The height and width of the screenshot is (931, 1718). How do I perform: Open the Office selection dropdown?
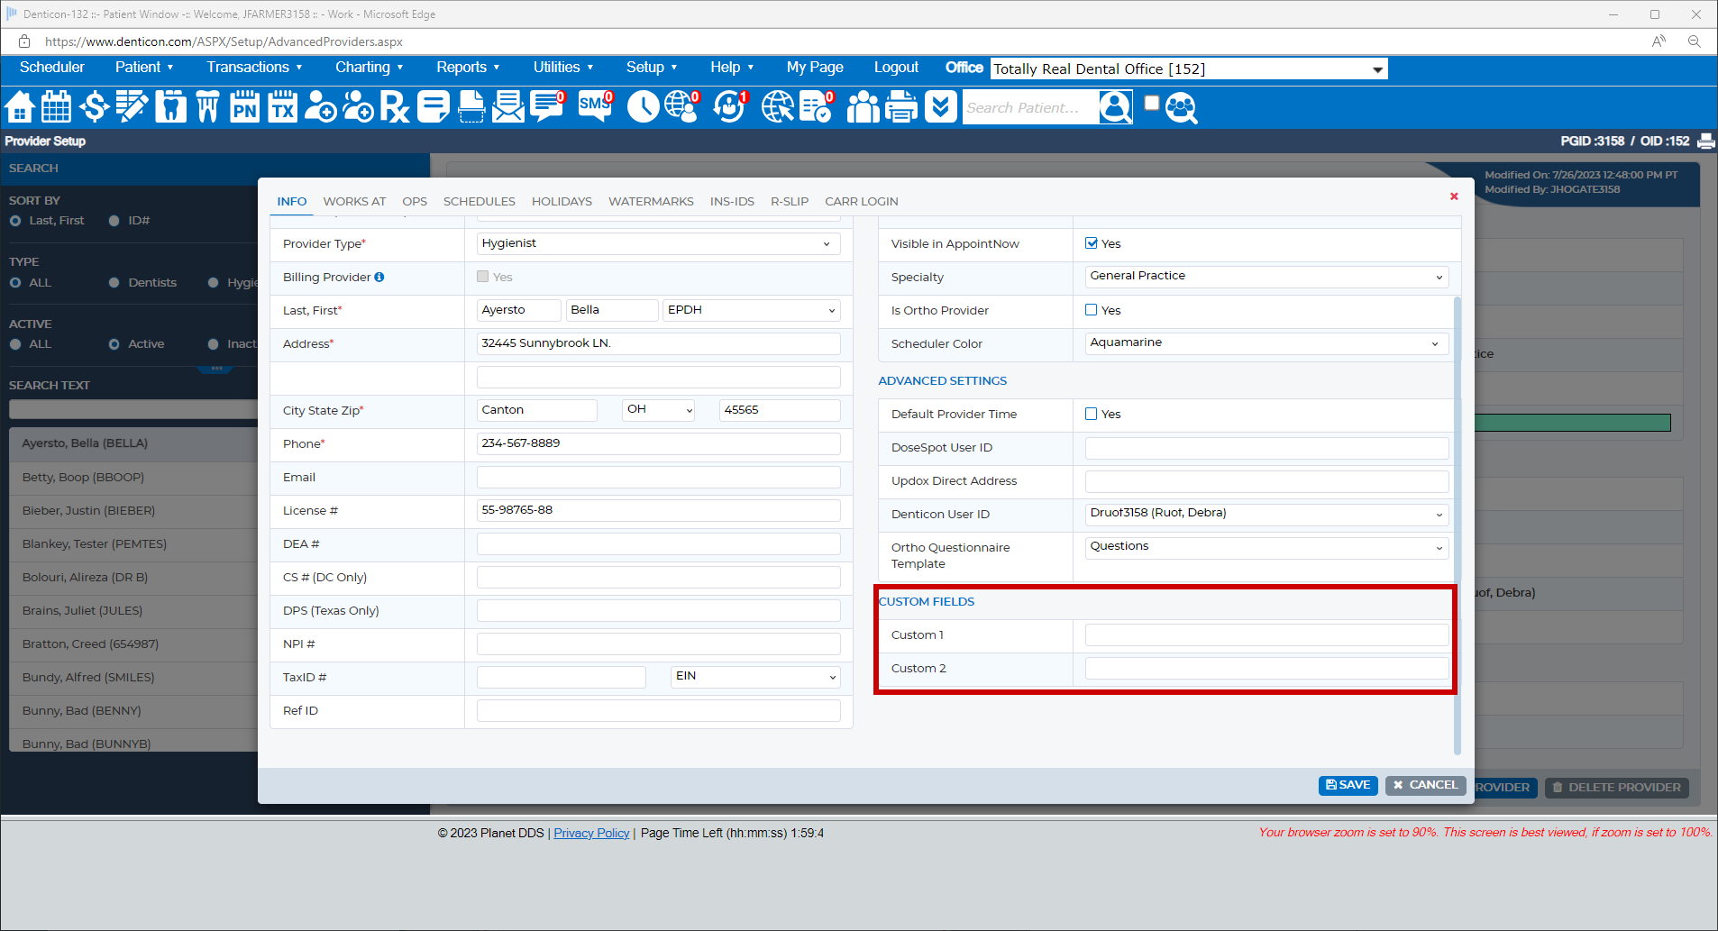click(1189, 69)
